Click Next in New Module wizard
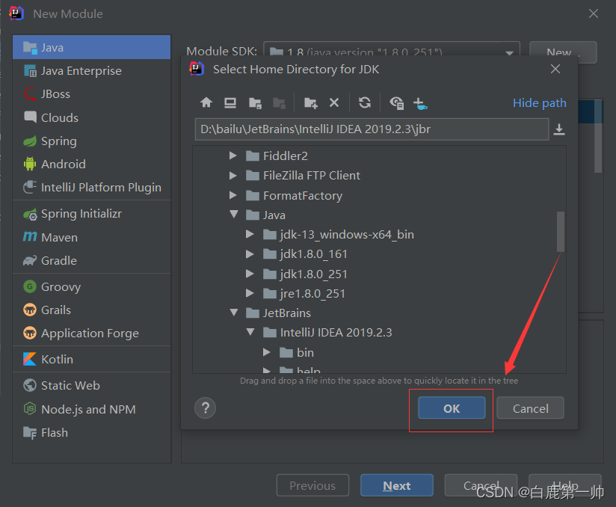Viewport: 616px width, 507px height. (397, 485)
